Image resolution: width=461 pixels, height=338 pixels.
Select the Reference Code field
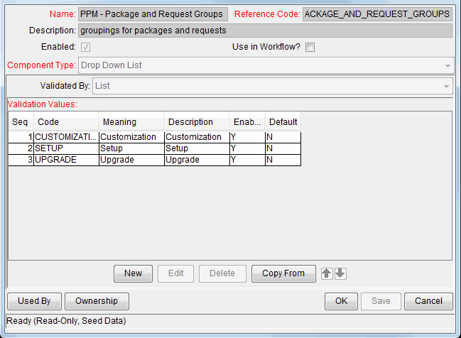[x=376, y=14]
